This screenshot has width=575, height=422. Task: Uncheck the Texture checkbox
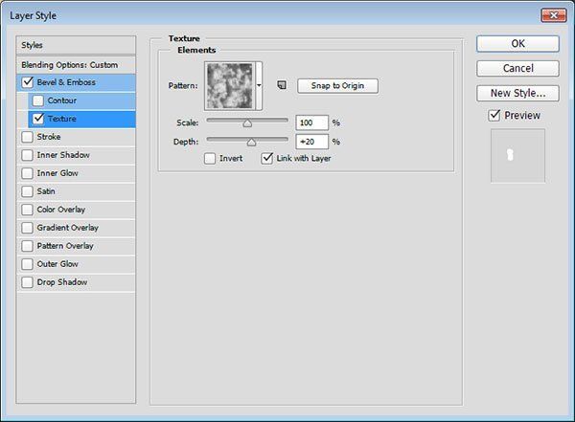(x=38, y=119)
